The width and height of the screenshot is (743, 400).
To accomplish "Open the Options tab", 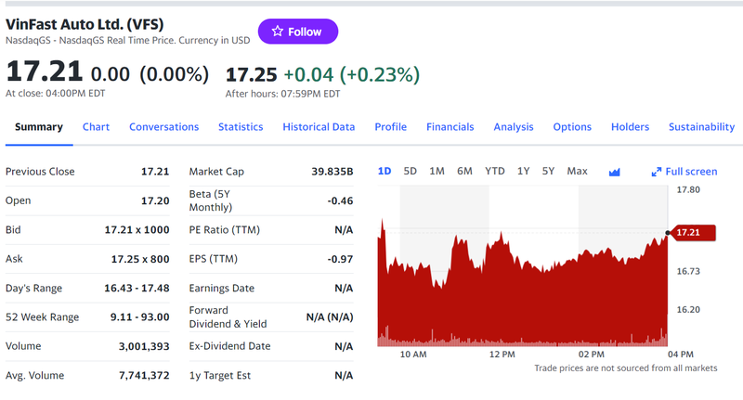I will coord(572,127).
